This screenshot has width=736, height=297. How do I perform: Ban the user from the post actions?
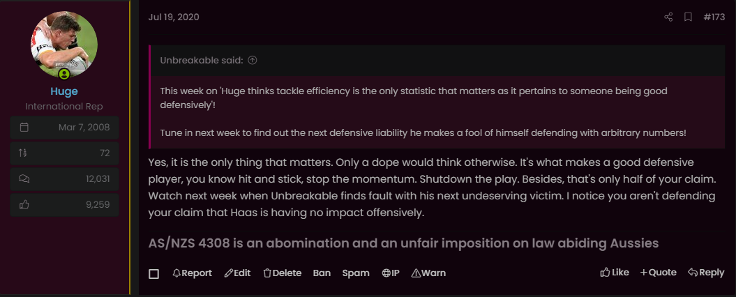[x=322, y=273]
